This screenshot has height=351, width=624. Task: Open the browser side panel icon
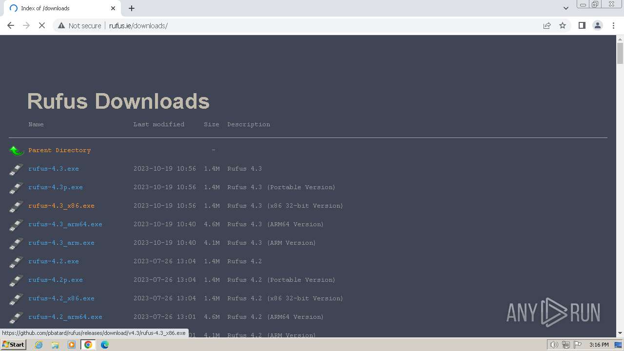click(582, 25)
